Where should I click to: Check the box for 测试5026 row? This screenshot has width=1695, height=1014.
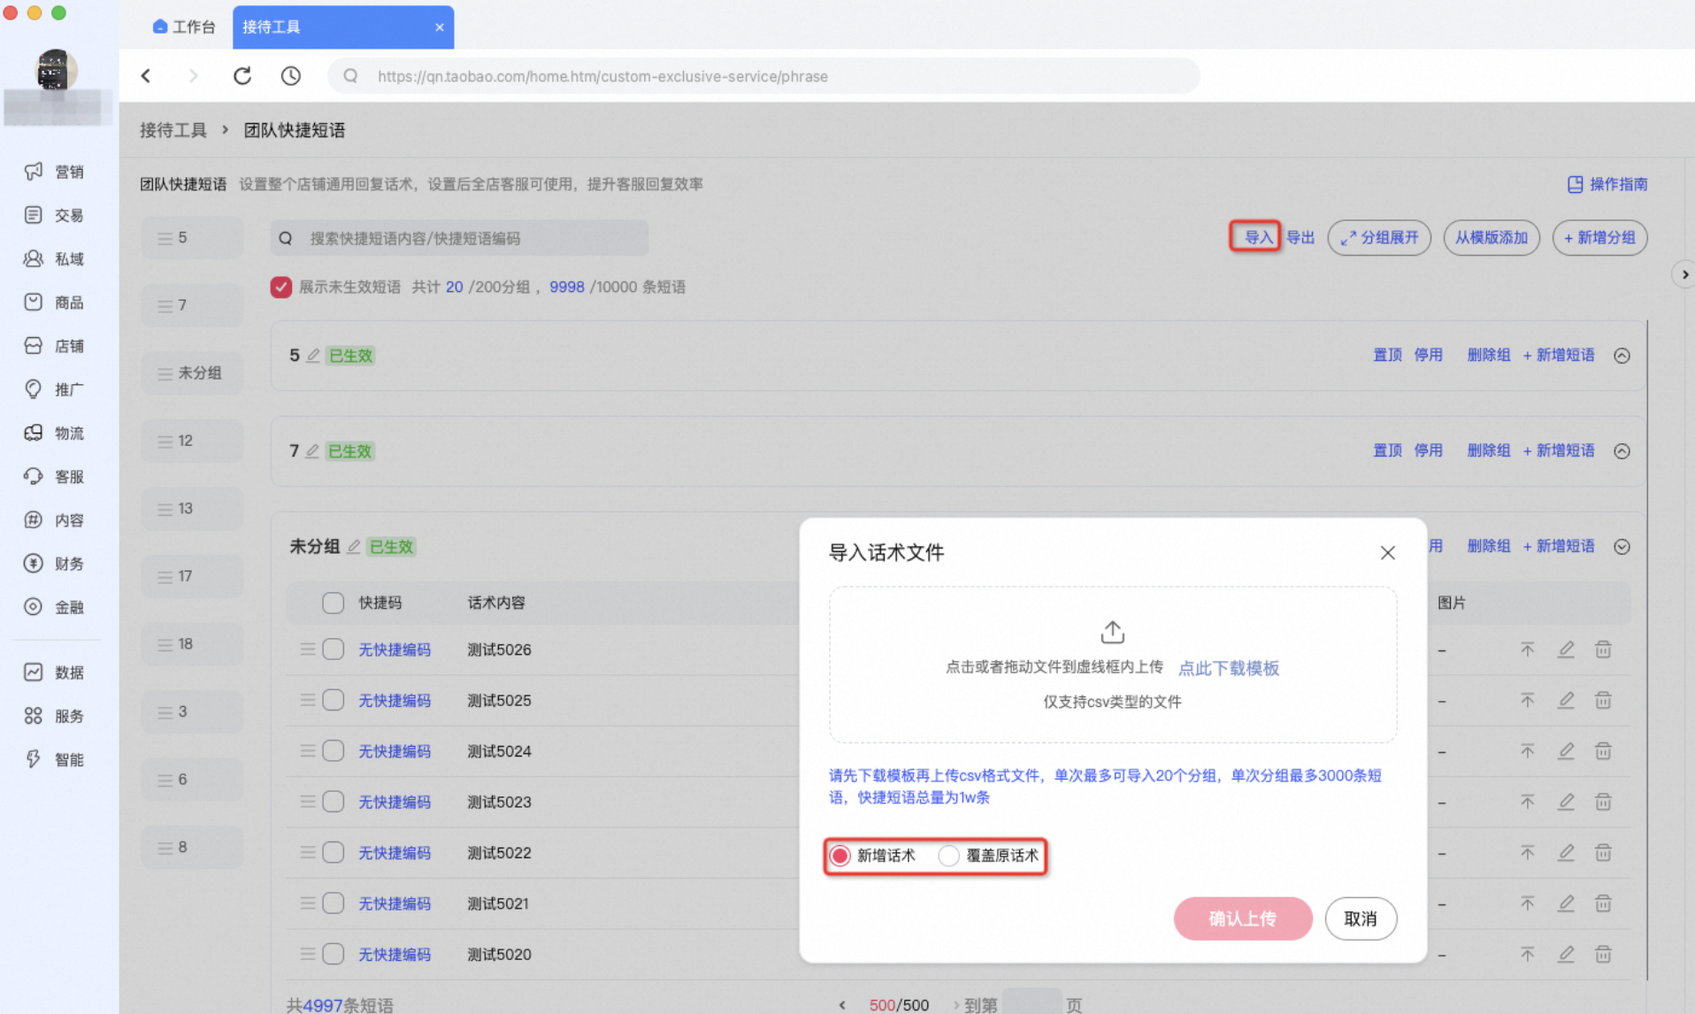pyautogui.click(x=333, y=649)
